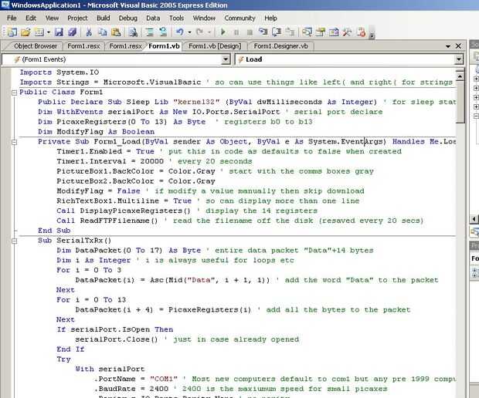
Task: Click the Copy toolbar icon
Action: point(102,32)
